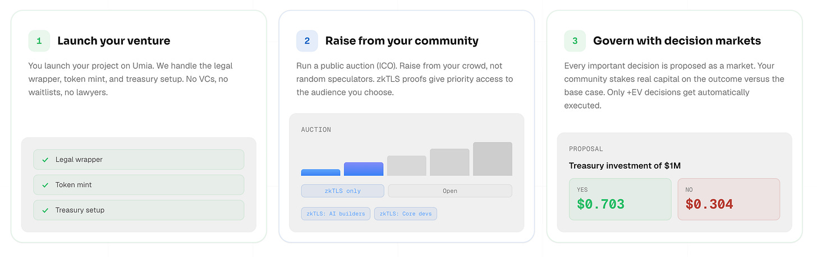
Task: Click the green step 3 number badge
Action: 575,41
